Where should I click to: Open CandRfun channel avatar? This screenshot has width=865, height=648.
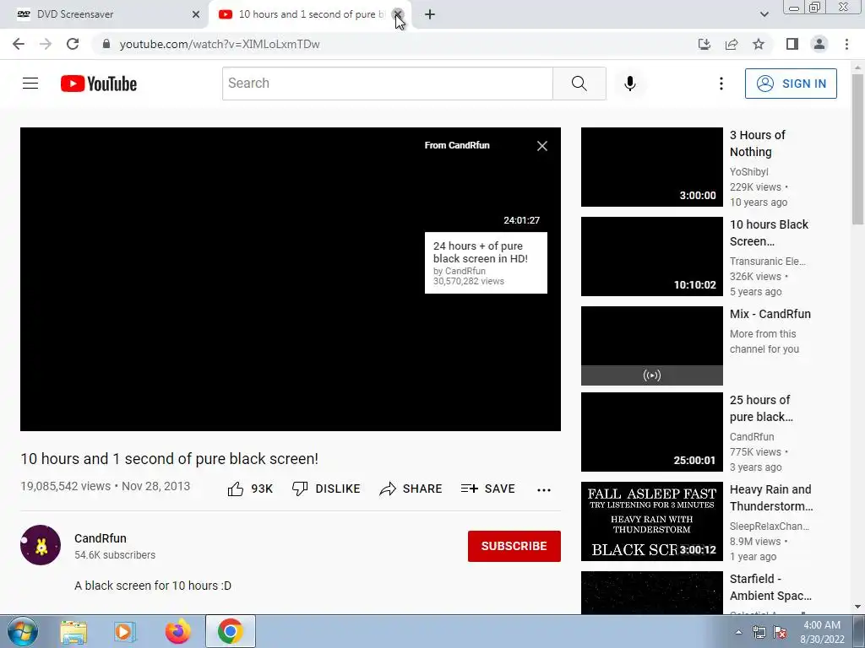click(x=41, y=545)
